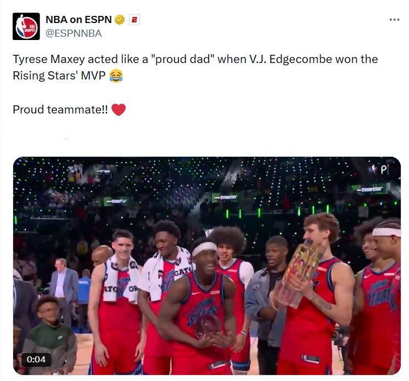Open the @ESPNNBA handle link
This screenshot has width=409, height=381.
74,33
